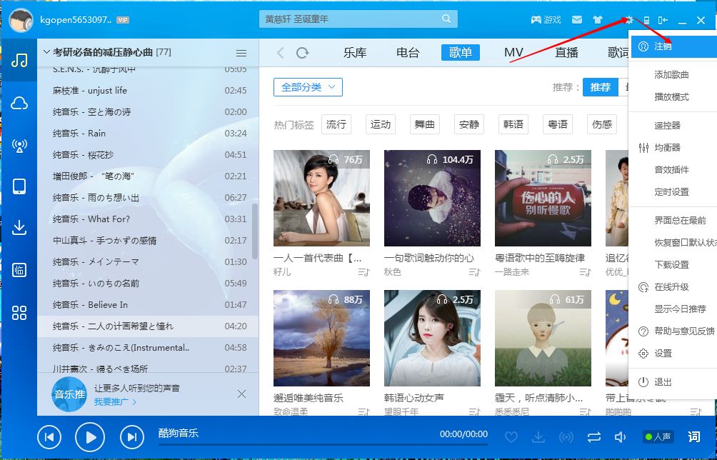
Task: Click the playback progress bar
Action: coord(321,444)
